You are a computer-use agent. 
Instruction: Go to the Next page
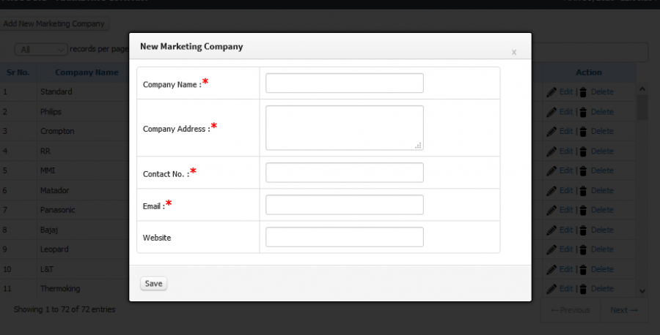coord(624,310)
